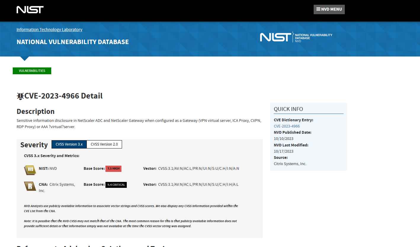This screenshot has height=247, width=420.
Task: Click the NATIONAL VULNERABILITY DATABASE heading
Action: point(73,42)
